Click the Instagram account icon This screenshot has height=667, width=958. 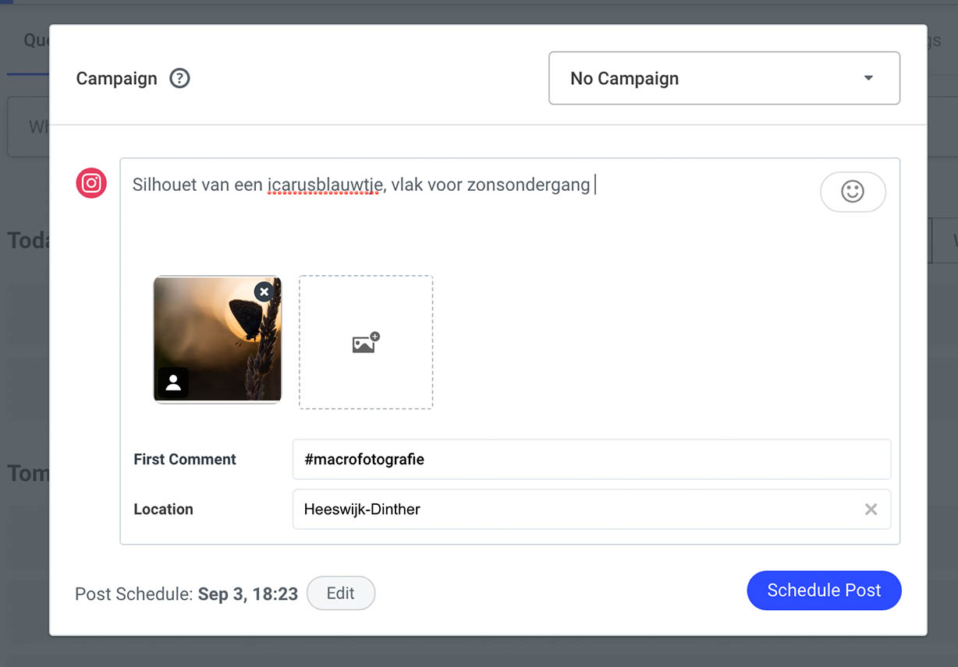tap(91, 183)
